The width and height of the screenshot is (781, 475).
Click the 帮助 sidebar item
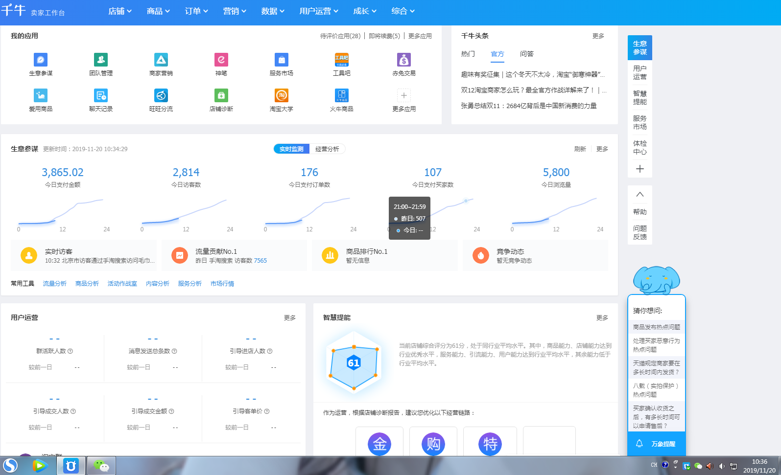click(640, 212)
